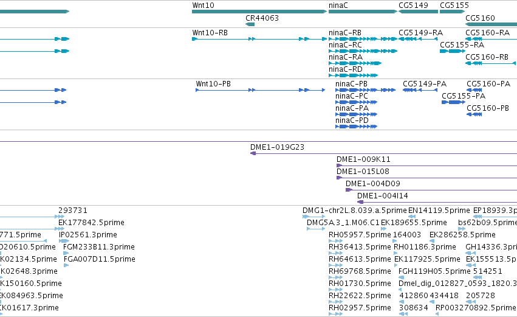The image size is (517, 317).
Task: Click the CG5149-PA protein feature
Action: pyautogui.click(x=420, y=90)
